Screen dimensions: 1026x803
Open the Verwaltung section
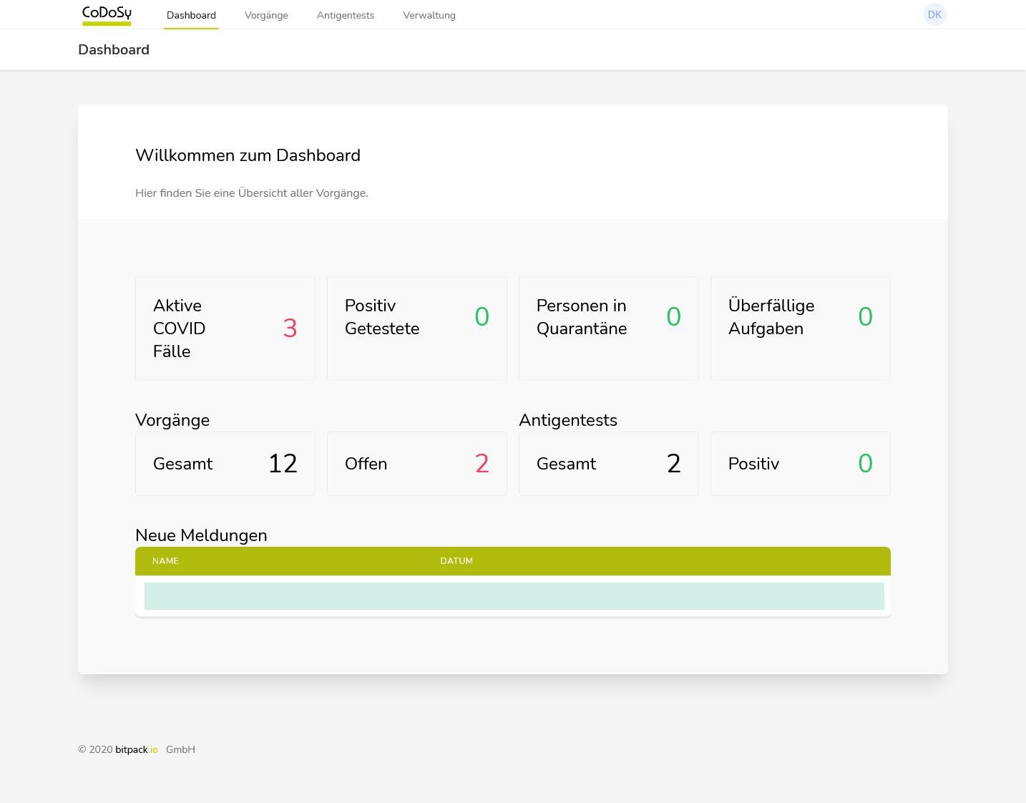[429, 15]
